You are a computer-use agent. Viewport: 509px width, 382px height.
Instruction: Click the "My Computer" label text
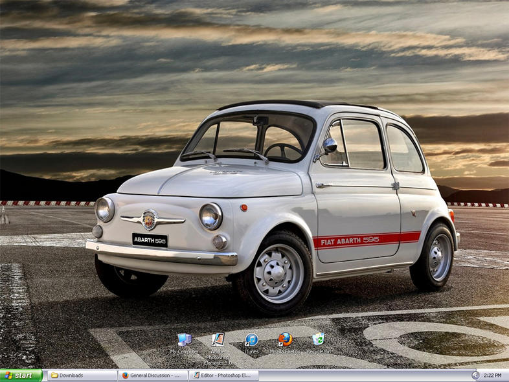coord(184,352)
